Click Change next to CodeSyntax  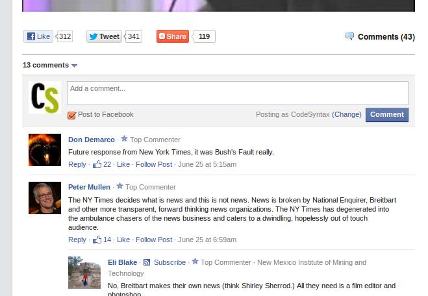pyautogui.click(x=347, y=114)
